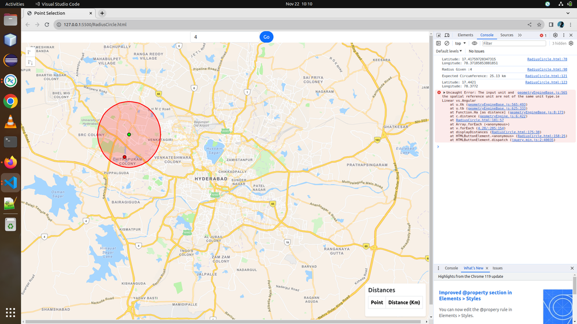Open geometryEngineBase.js:565 link on the error row
The width and height of the screenshot is (577, 324).
pos(542,93)
